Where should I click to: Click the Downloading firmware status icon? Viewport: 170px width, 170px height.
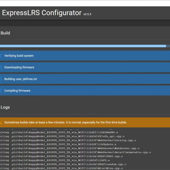tap(1, 67)
